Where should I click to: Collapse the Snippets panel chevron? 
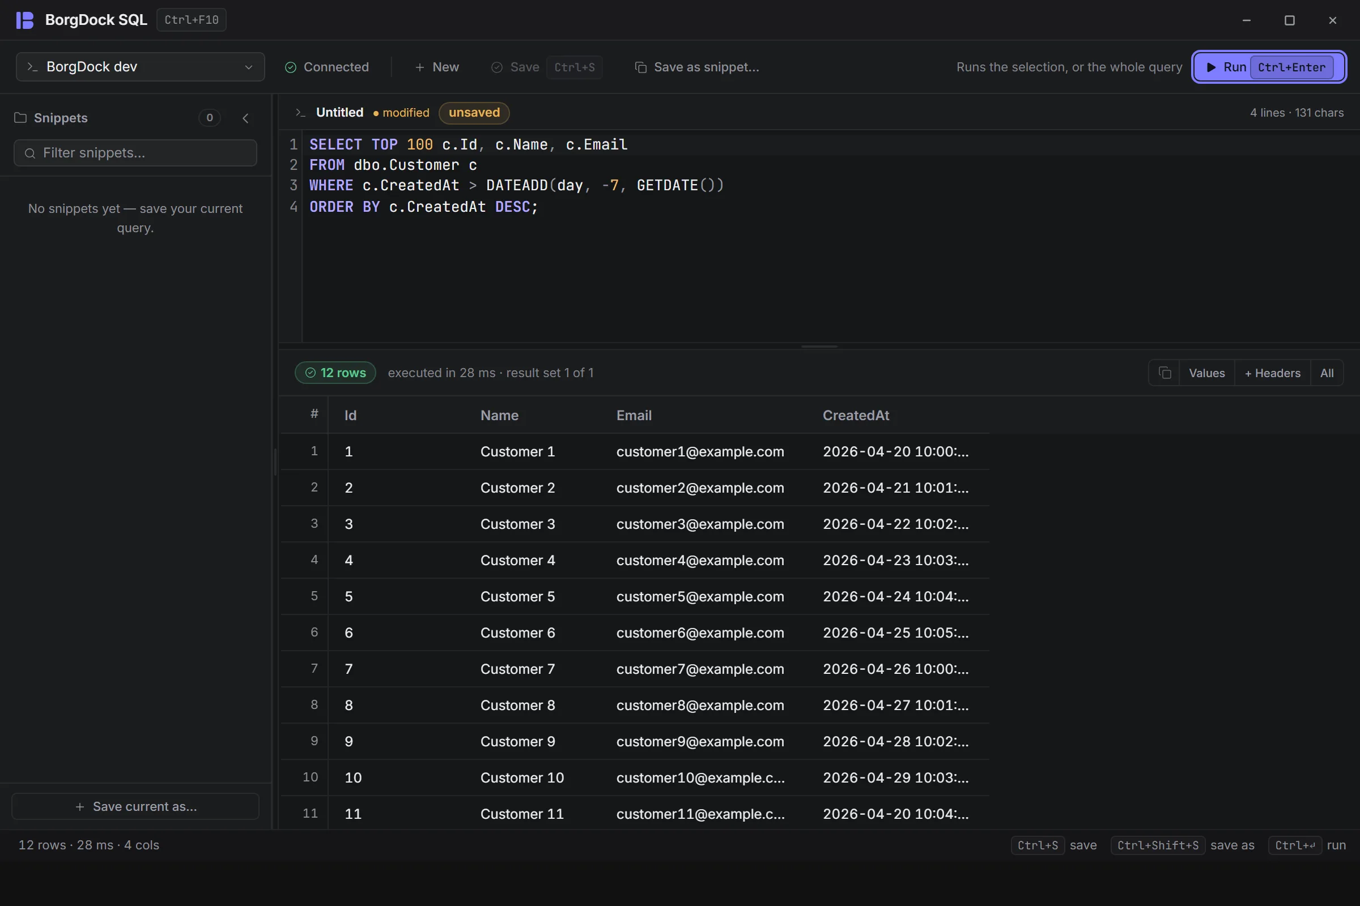[246, 118]
